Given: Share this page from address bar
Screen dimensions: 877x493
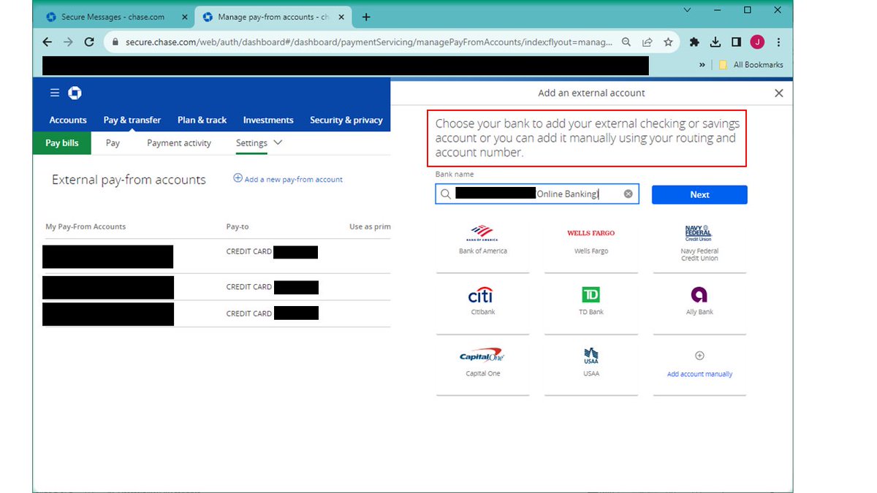Looking at the screenshot, I should (x=648, y=42).
